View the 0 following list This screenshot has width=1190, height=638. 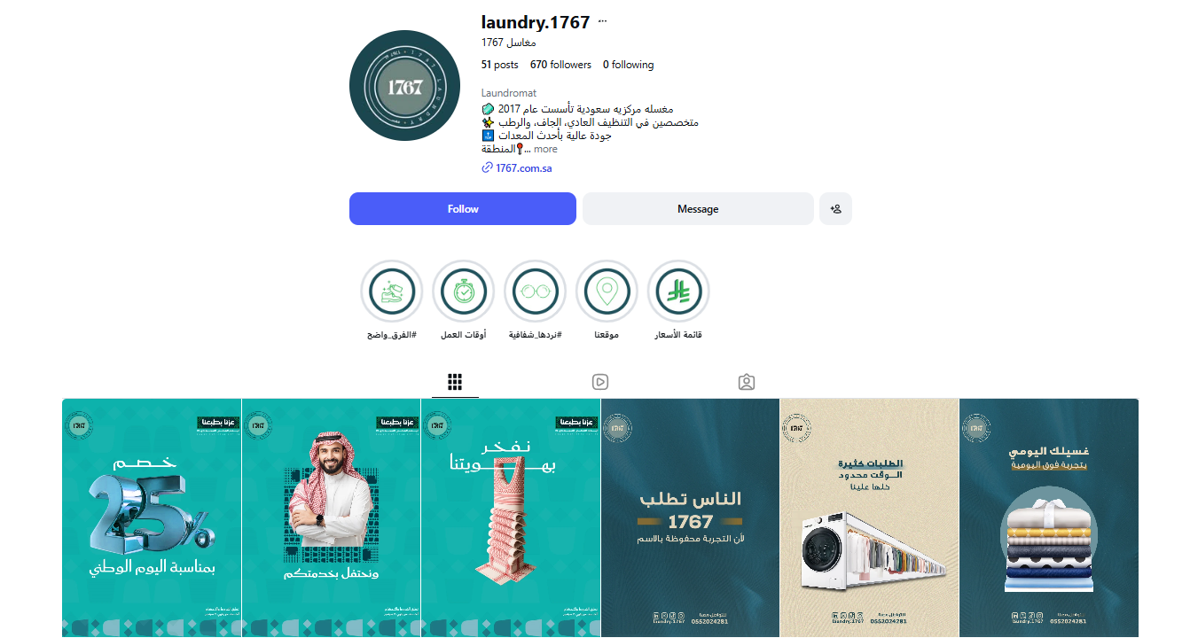click(x=628, y=65)
